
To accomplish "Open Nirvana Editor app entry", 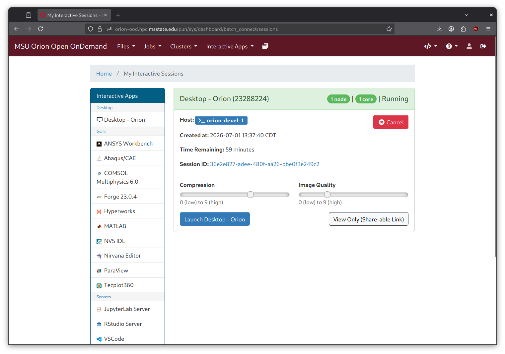I will pyautogui.click(x=127, y=256).
